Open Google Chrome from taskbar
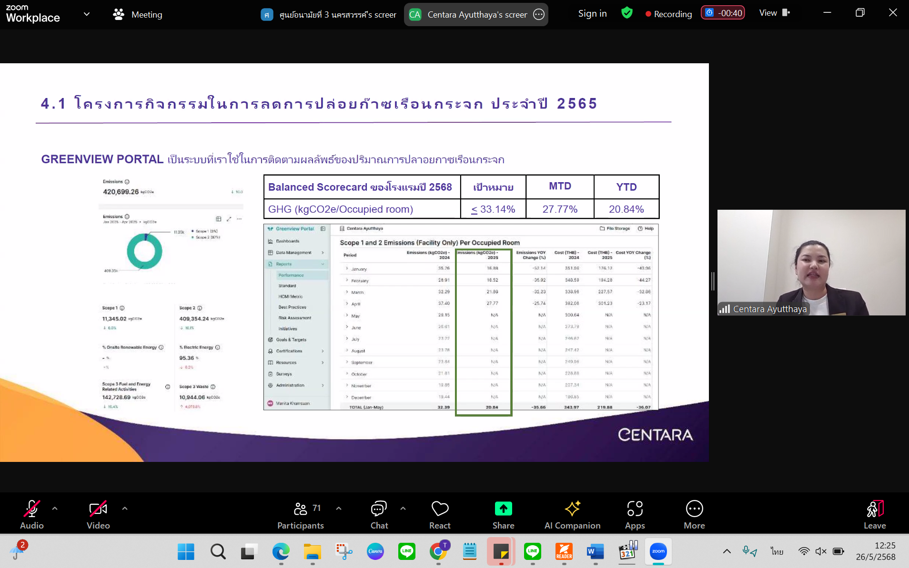 click(438, 552)
